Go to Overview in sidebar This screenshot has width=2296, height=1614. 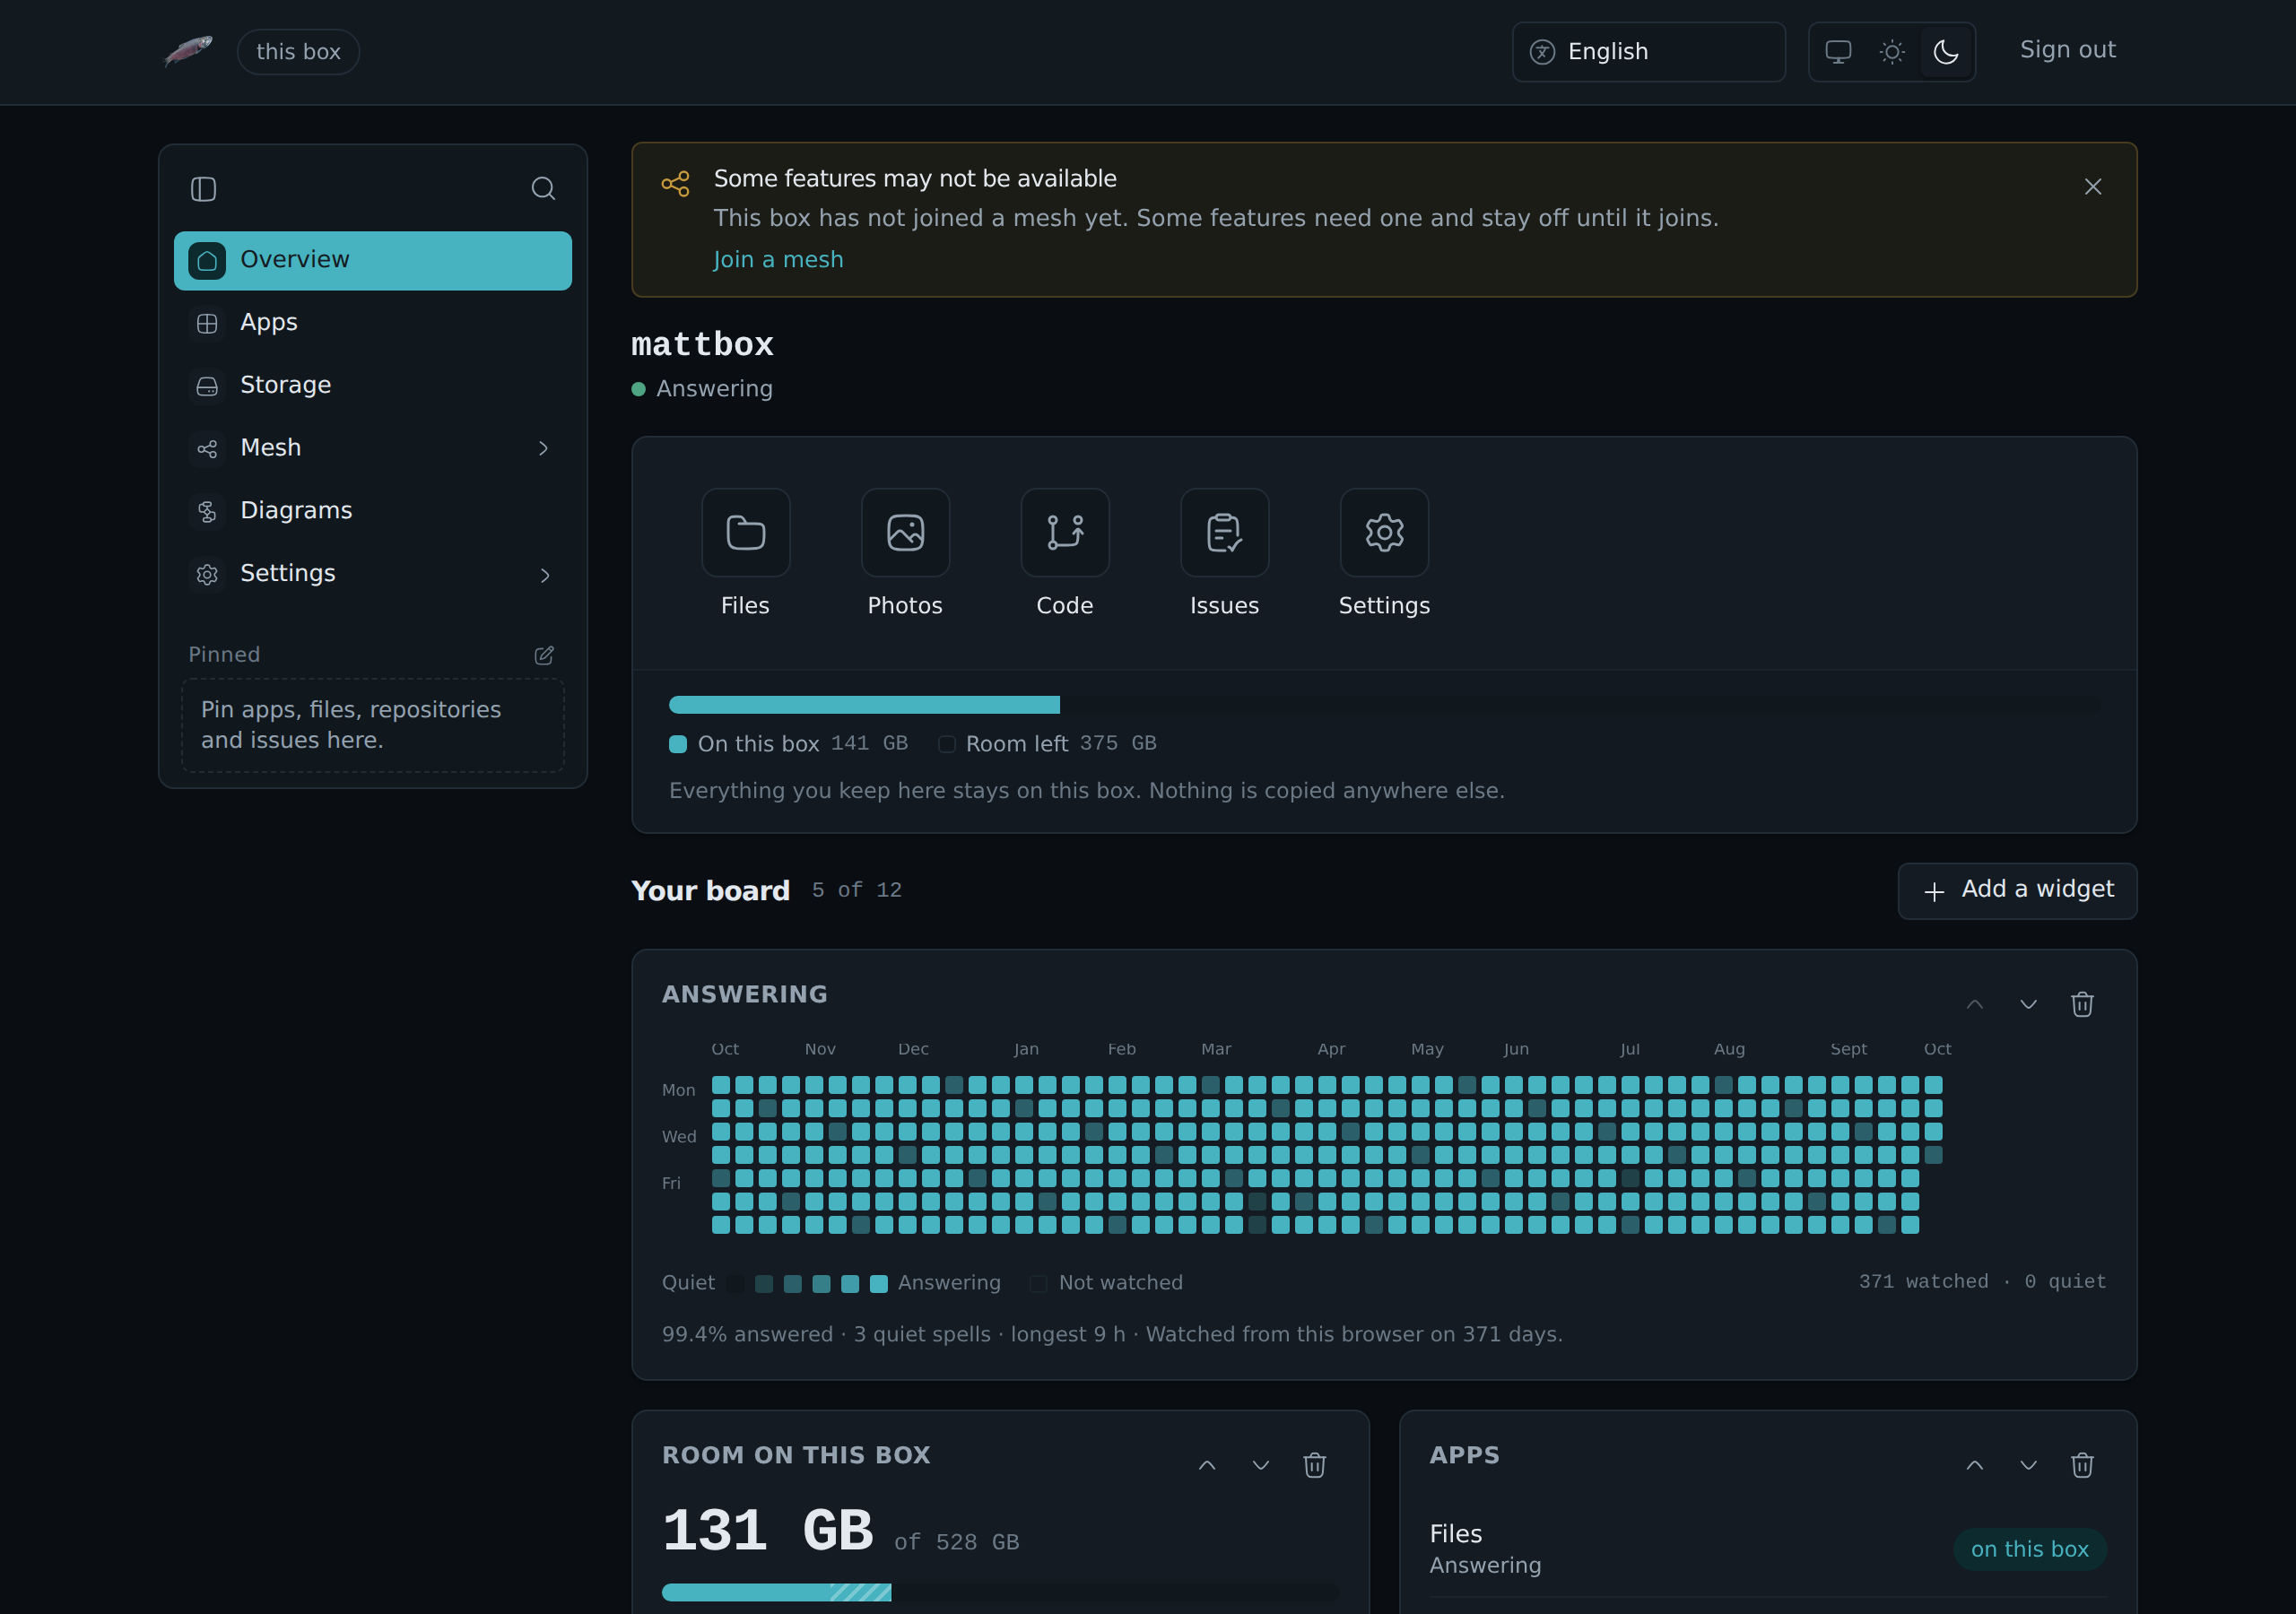[x=373, y=260]
